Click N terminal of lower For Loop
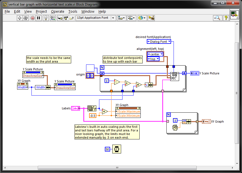 pyautogui.click(x=169, y=115)
